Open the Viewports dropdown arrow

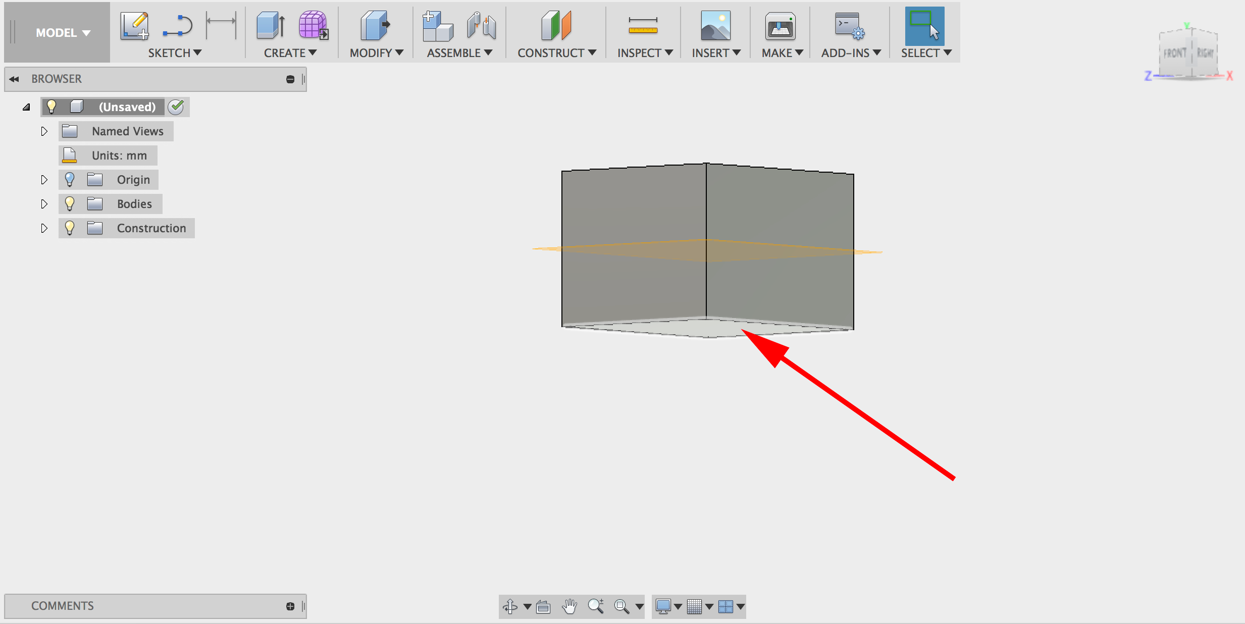point(741,606)
